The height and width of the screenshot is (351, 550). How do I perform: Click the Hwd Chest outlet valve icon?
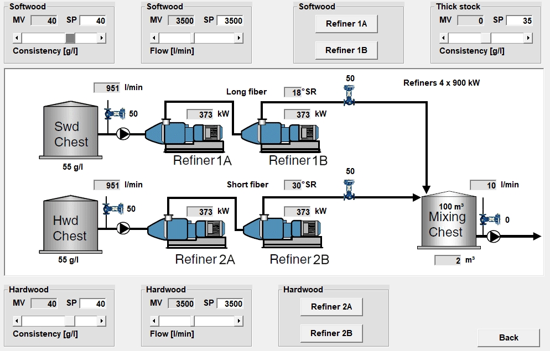click(x=115, y=209)
